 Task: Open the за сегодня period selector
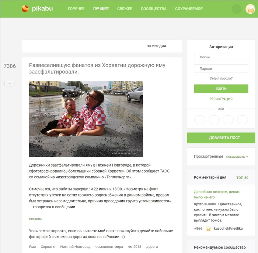tap(156, 46)
